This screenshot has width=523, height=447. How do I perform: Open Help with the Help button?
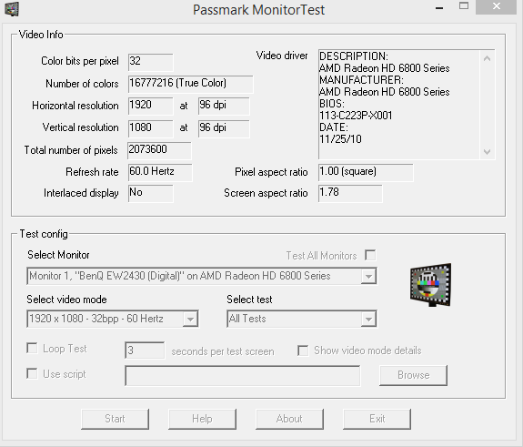click(x=202, y=419)
